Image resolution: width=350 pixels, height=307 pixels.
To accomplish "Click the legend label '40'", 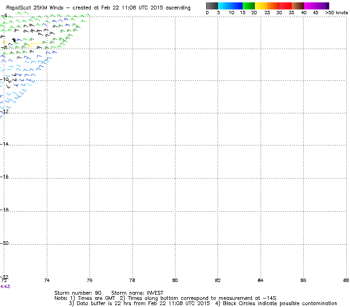I will (x=304, y=12).
